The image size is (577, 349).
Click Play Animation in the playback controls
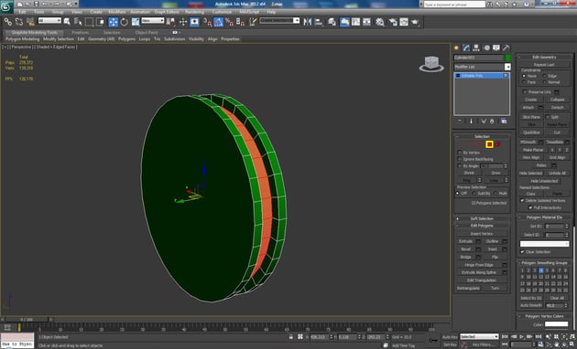pyautogui.click(x=521, y=336)
